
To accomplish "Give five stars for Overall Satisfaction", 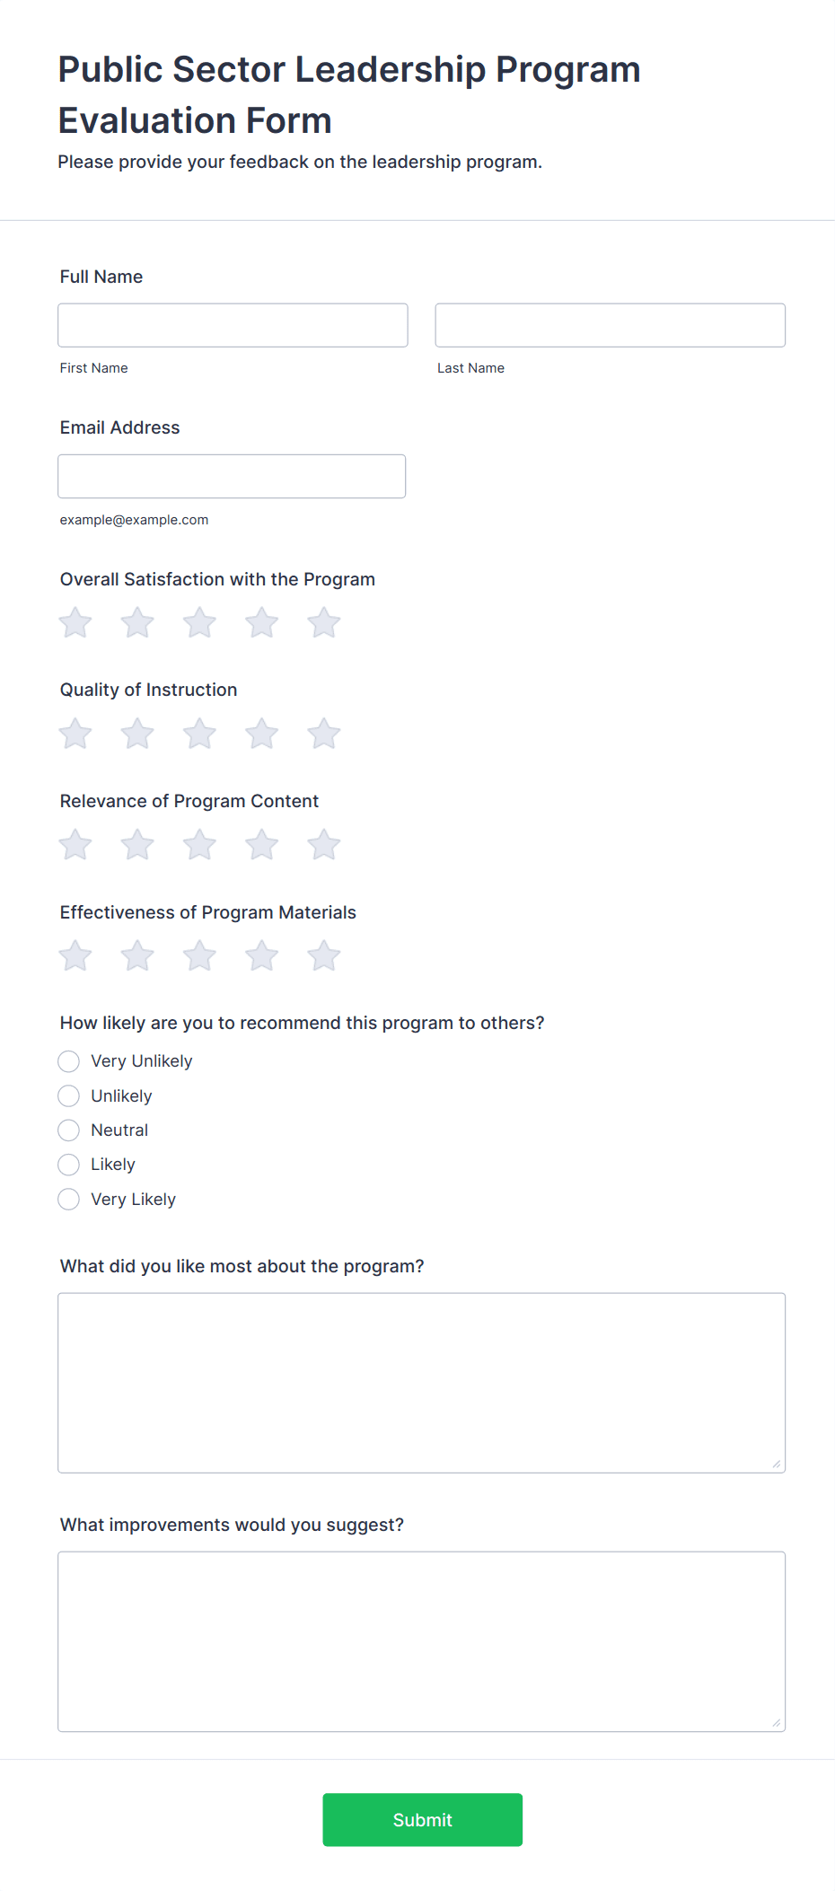I will 323,621.
